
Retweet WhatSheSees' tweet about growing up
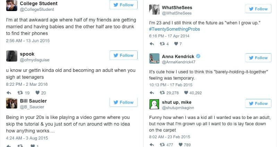pos(162,44)
